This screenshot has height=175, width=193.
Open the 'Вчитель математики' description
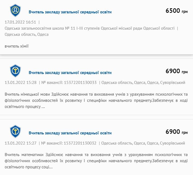pyautogui.click(x=96, y=161)
